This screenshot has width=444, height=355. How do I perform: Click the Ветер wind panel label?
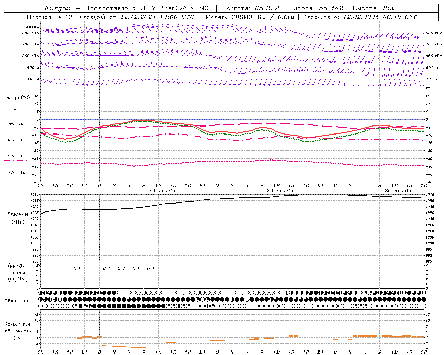32,26
